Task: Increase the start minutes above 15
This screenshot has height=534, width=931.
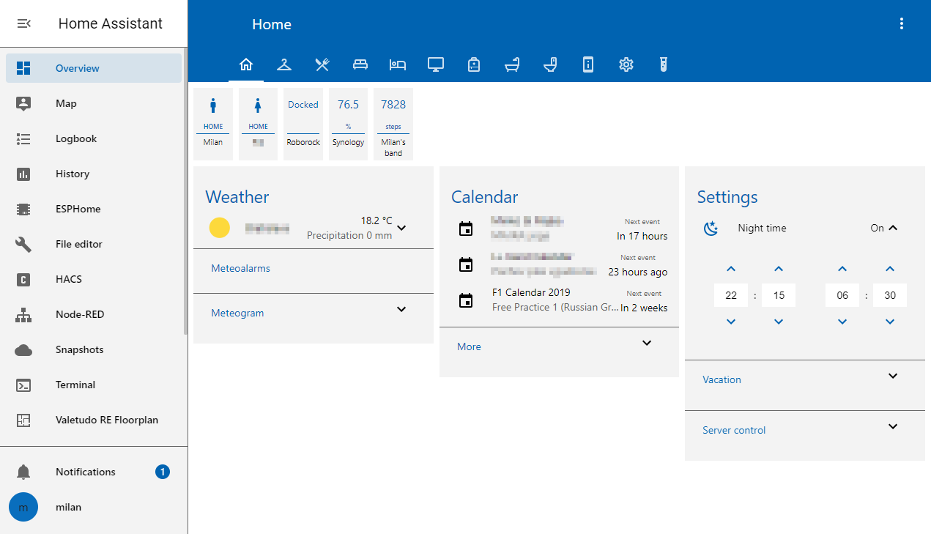Action: coord(779,270)
